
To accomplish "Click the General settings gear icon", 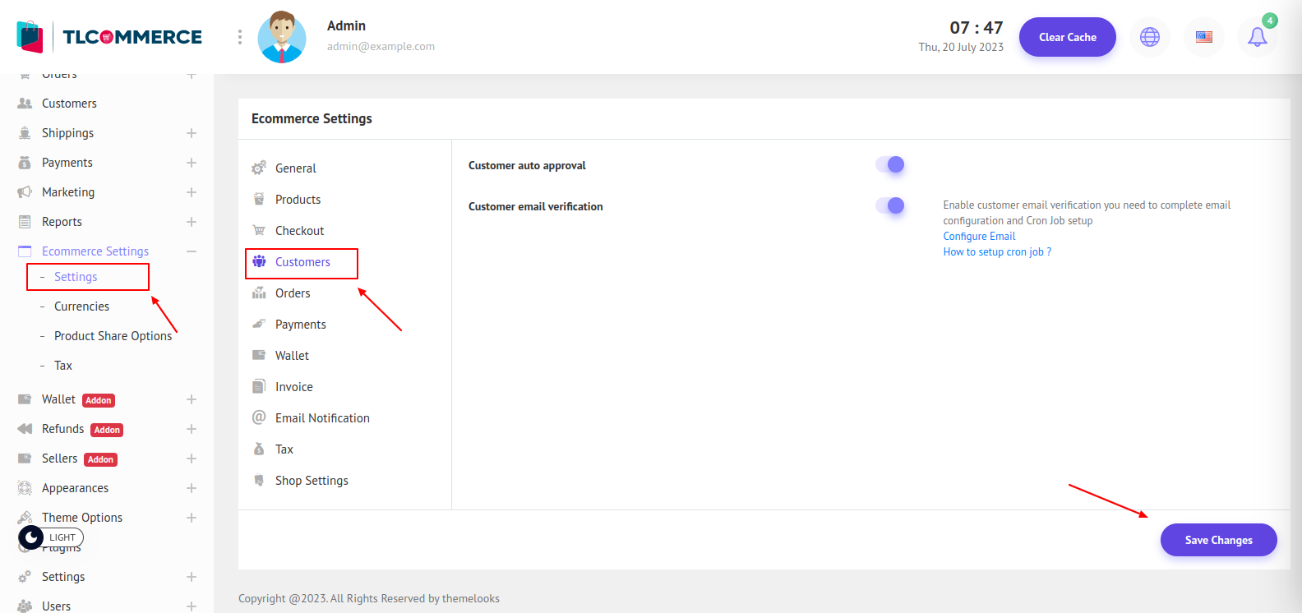I will coord(259,168).
